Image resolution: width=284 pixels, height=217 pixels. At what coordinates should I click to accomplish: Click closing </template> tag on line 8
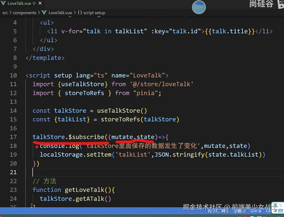pos(45,58)
